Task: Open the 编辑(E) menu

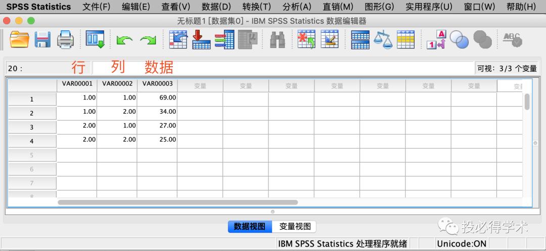Action: click(136, 7)
